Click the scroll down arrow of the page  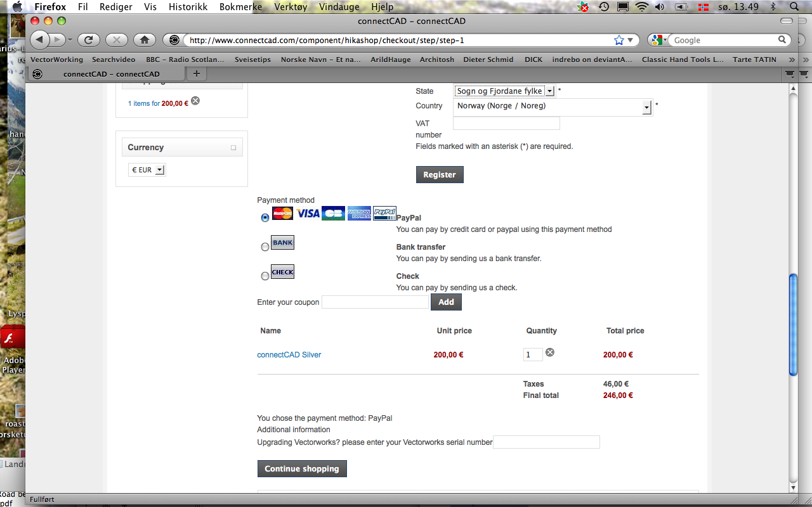(793, 489)
